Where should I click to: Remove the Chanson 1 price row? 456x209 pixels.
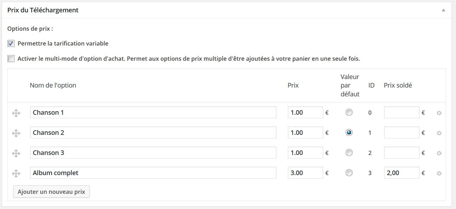click(x=439, y=113)
